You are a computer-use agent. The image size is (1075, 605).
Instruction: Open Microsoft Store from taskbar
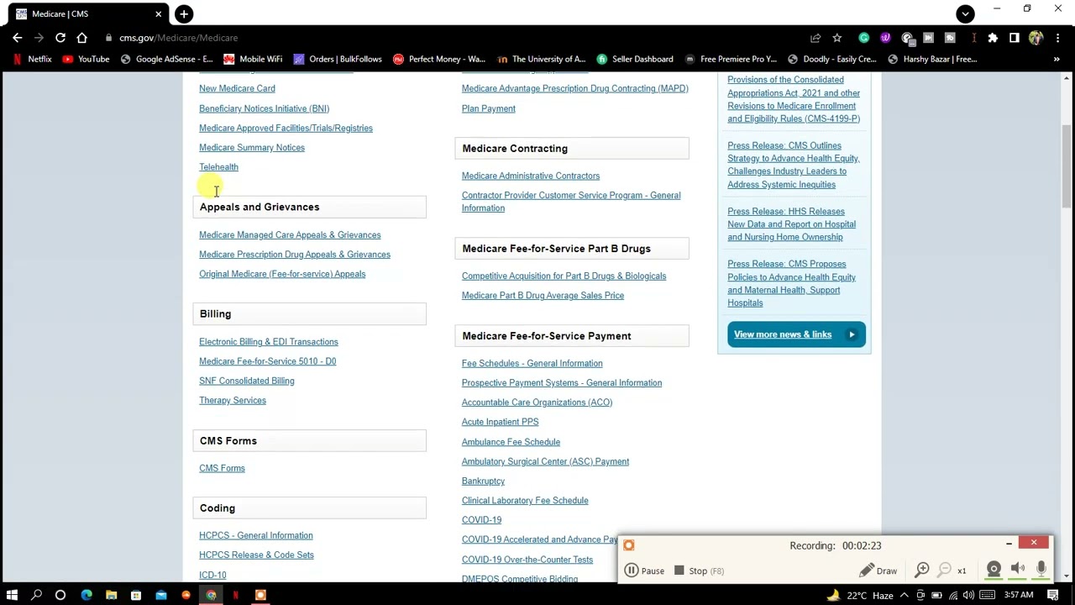coord(136,596)
